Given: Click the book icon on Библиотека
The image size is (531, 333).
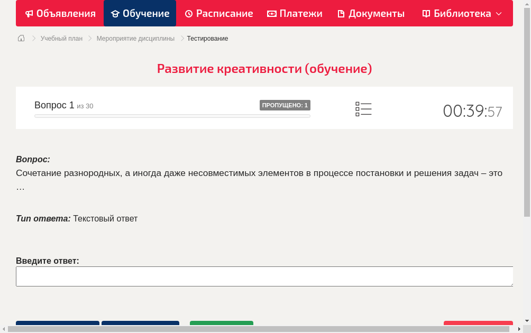Looking at the screenshot, I should (426, 13).
